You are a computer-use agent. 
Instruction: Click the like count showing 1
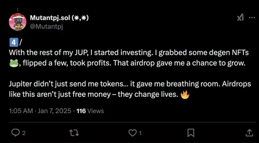click(x=140, y=133)
